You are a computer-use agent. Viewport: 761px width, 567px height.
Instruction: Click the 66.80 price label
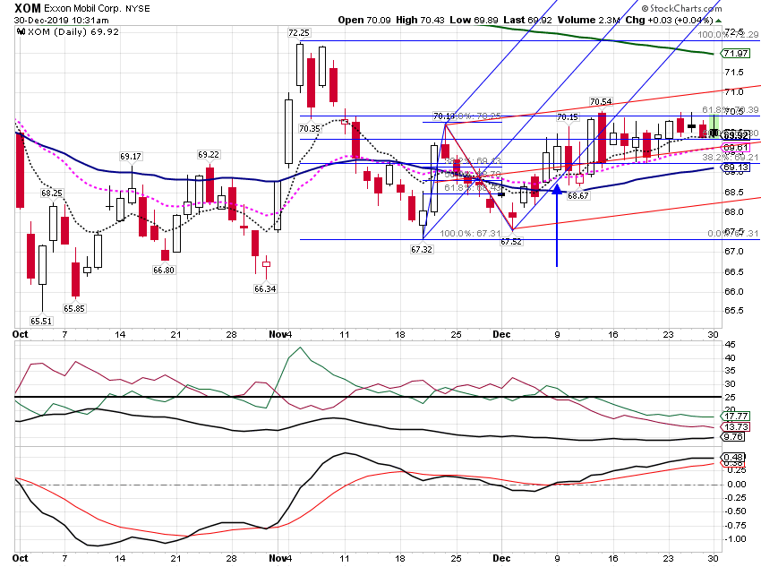click(x=164, y=270)
